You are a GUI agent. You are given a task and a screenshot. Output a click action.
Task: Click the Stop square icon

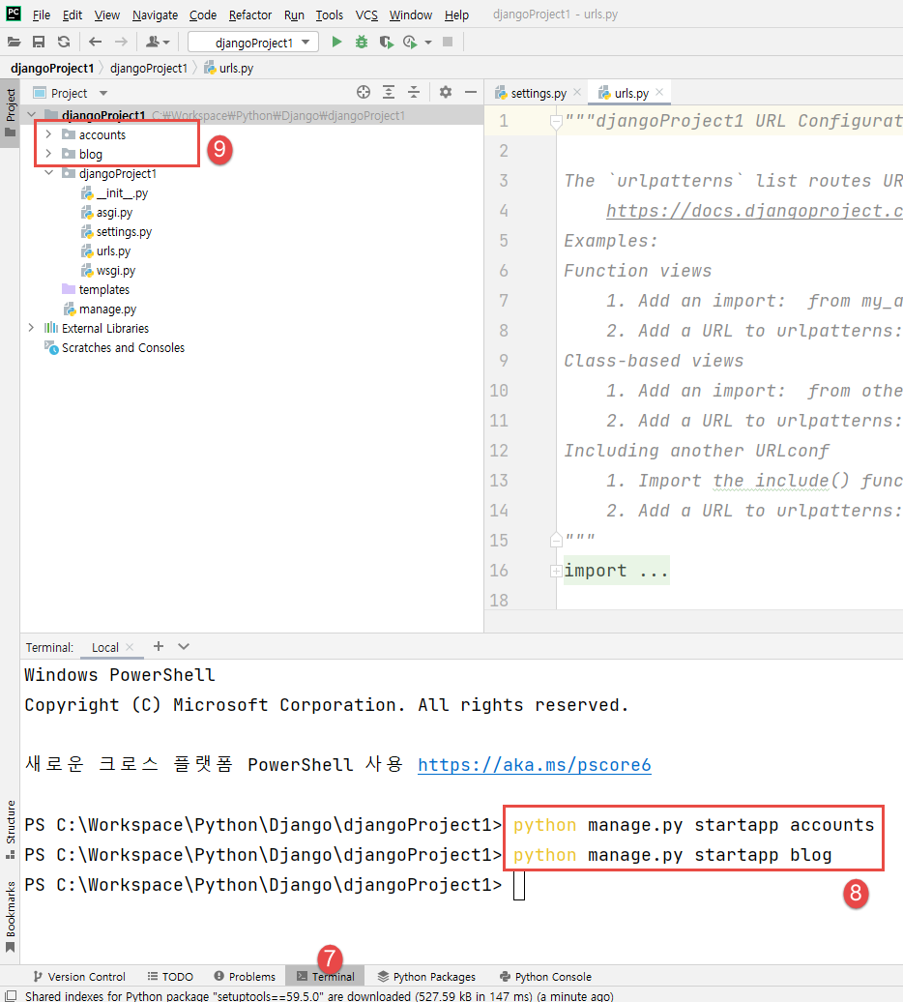point(448,43)
